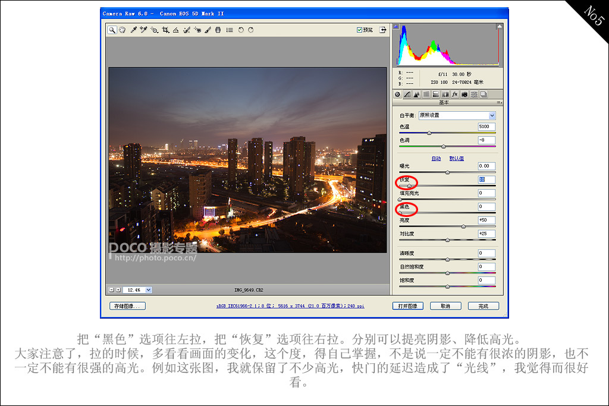Click the 自动 auto link
Viewport: 609px width, 406px height.
436,158
